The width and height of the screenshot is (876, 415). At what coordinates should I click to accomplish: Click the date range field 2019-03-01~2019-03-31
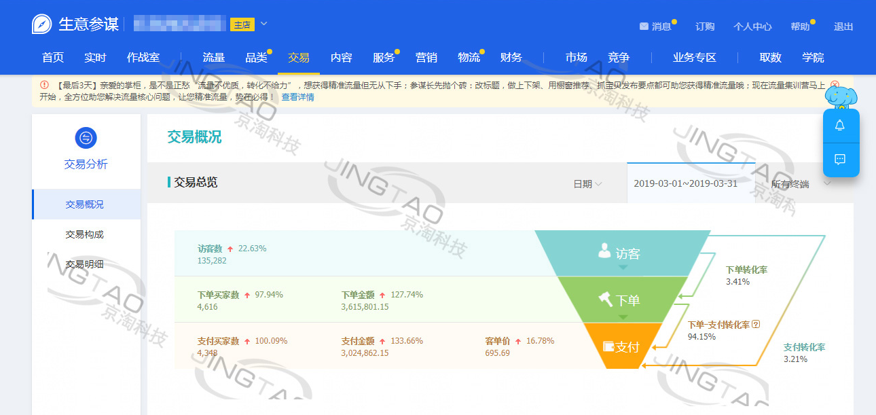point(685,183)
